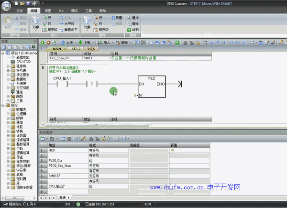Click the Open project folder icon

click(x=22, y=3)
